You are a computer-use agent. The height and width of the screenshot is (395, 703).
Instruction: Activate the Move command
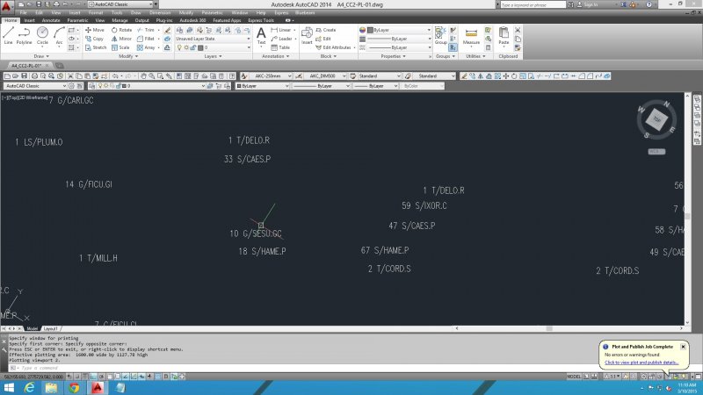click(x=95, y=30)
